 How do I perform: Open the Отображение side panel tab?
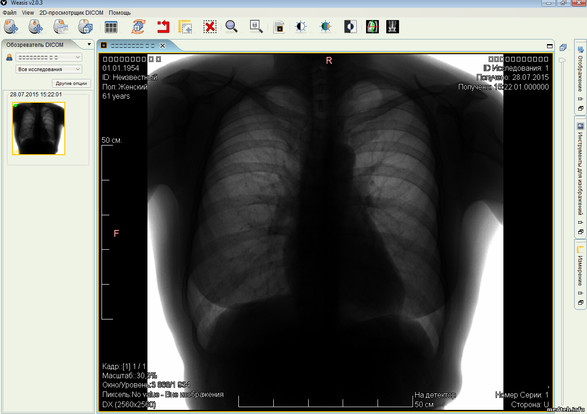tap(580, 73)
